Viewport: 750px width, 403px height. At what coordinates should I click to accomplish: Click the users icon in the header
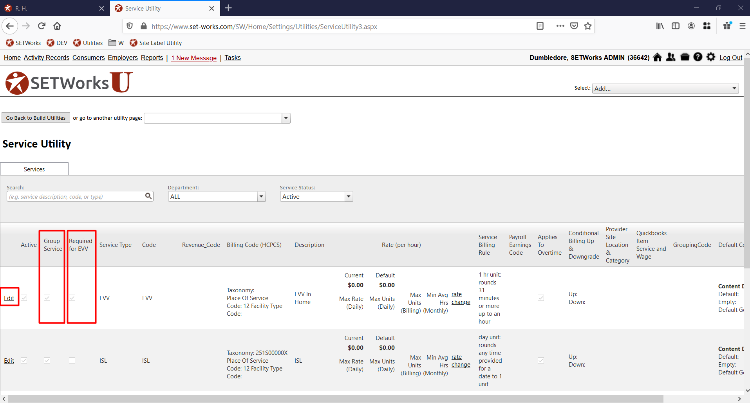click(x=671, y=58)
